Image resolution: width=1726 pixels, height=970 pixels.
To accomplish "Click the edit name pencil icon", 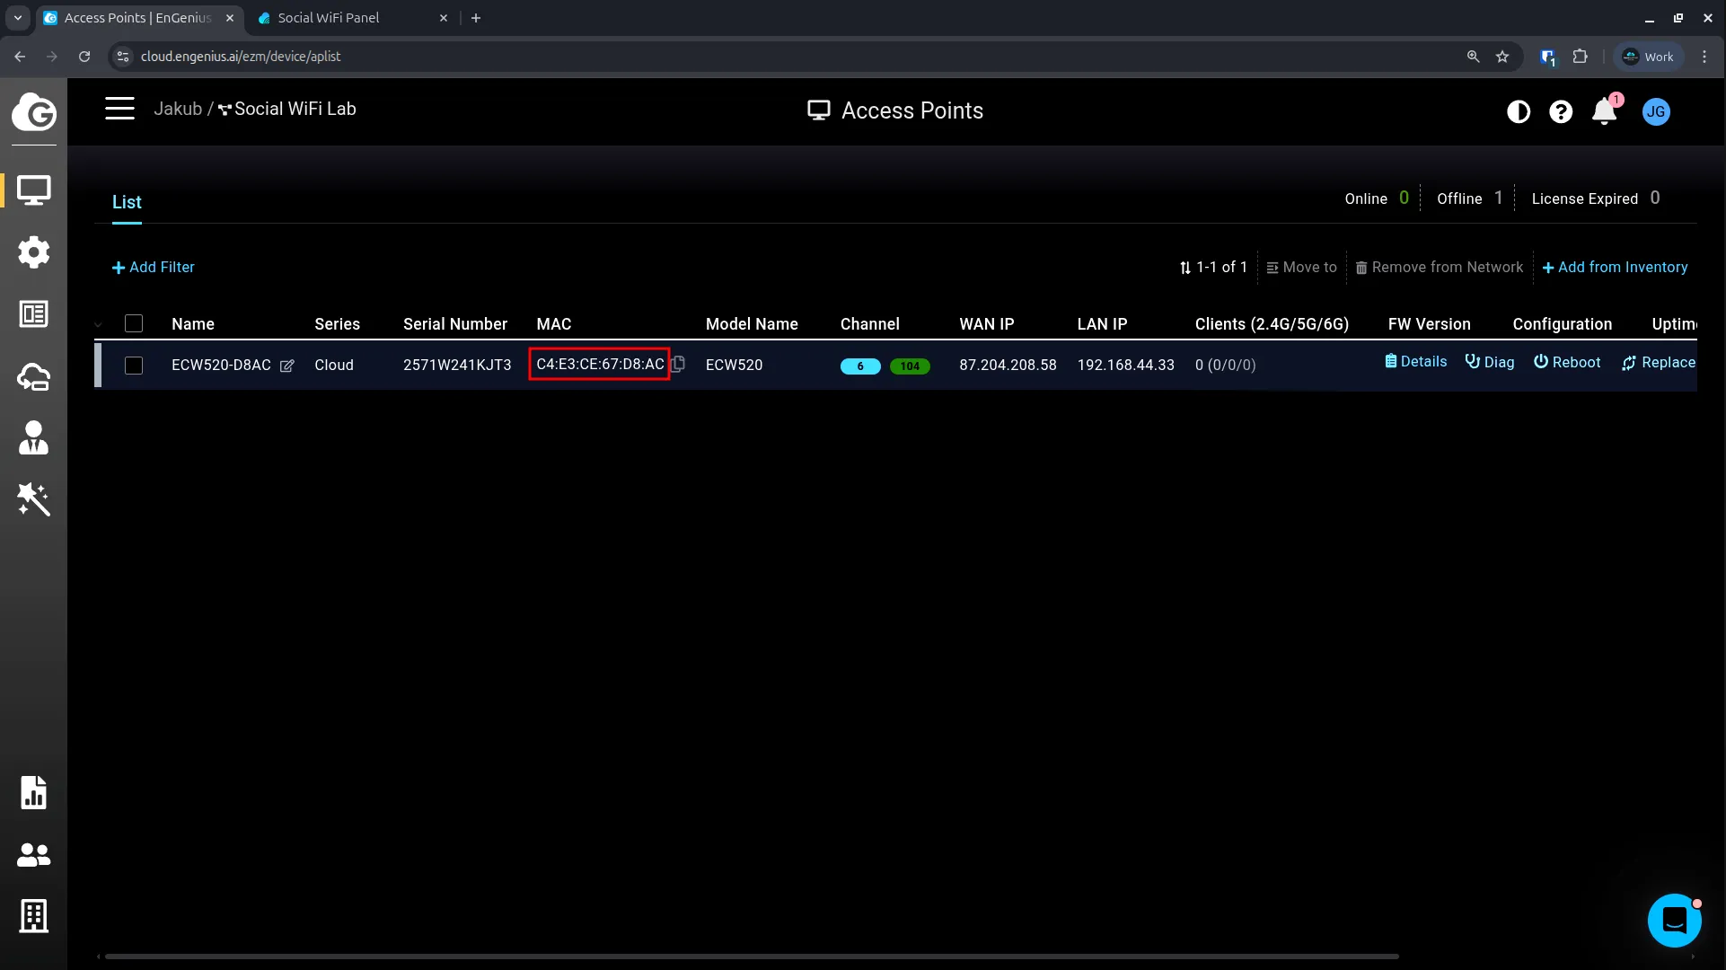I will [x=287, y=366].
